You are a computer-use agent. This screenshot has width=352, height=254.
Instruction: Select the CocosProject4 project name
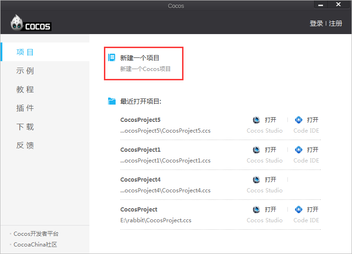(x=140, y=180)
